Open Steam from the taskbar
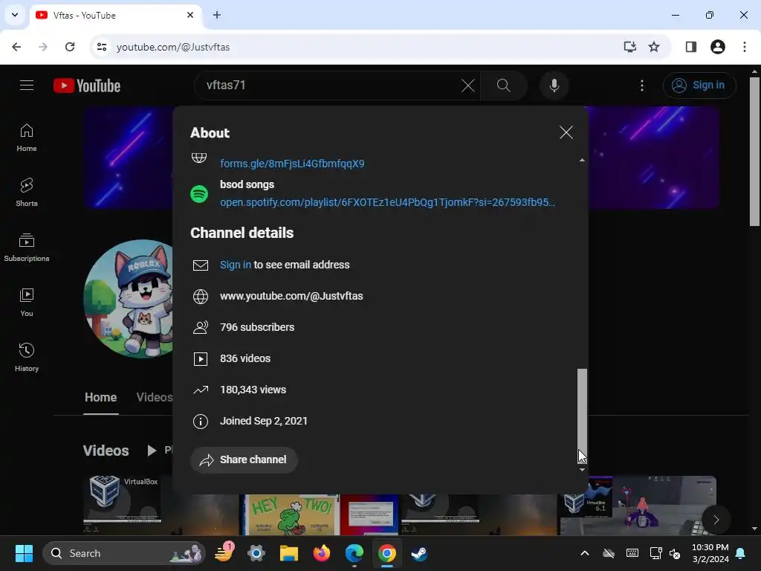Screen dimensions: 761x571 click(x=419, y=553)
